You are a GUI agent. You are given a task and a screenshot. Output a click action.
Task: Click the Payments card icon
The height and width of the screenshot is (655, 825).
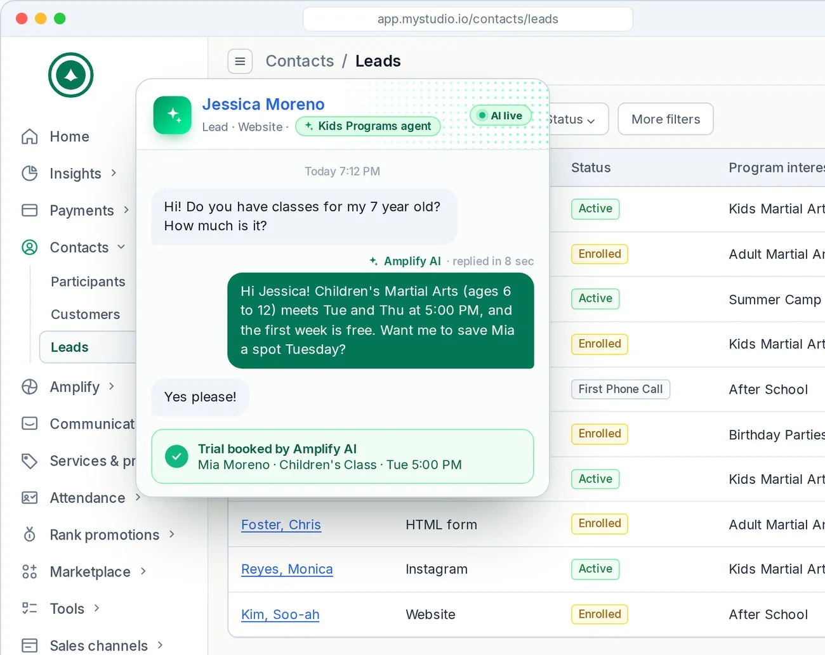30,210
